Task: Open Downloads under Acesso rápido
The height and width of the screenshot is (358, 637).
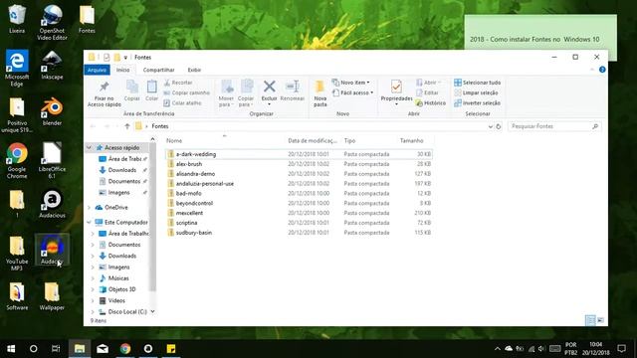Action: click(x=121, y=170)
